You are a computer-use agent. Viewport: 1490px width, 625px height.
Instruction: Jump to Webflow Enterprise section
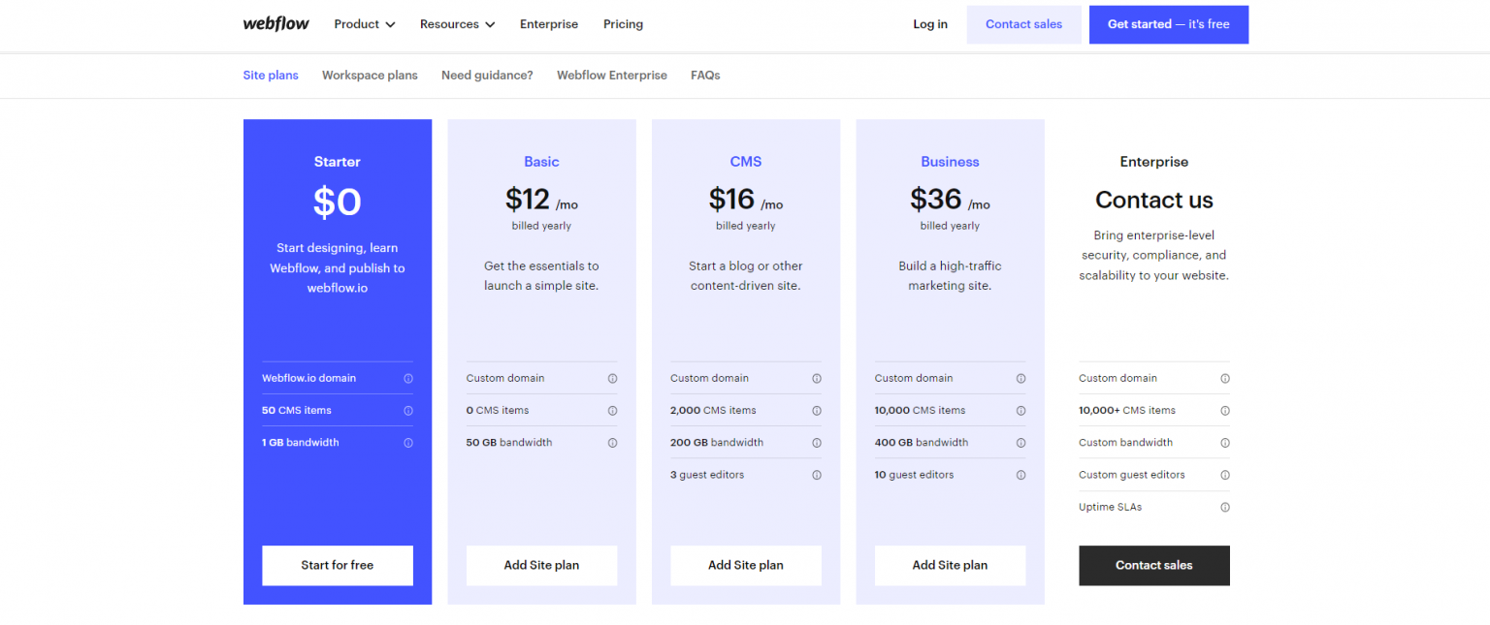pos(612,75)
